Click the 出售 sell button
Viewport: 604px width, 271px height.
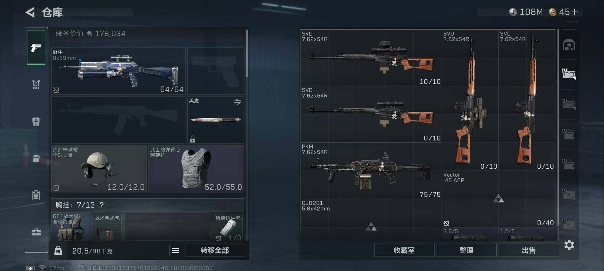(x=529, y=250)
